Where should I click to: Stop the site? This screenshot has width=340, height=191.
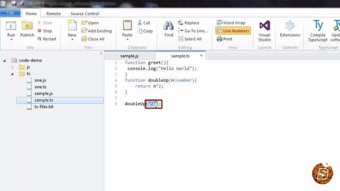(x=45, y=31)
